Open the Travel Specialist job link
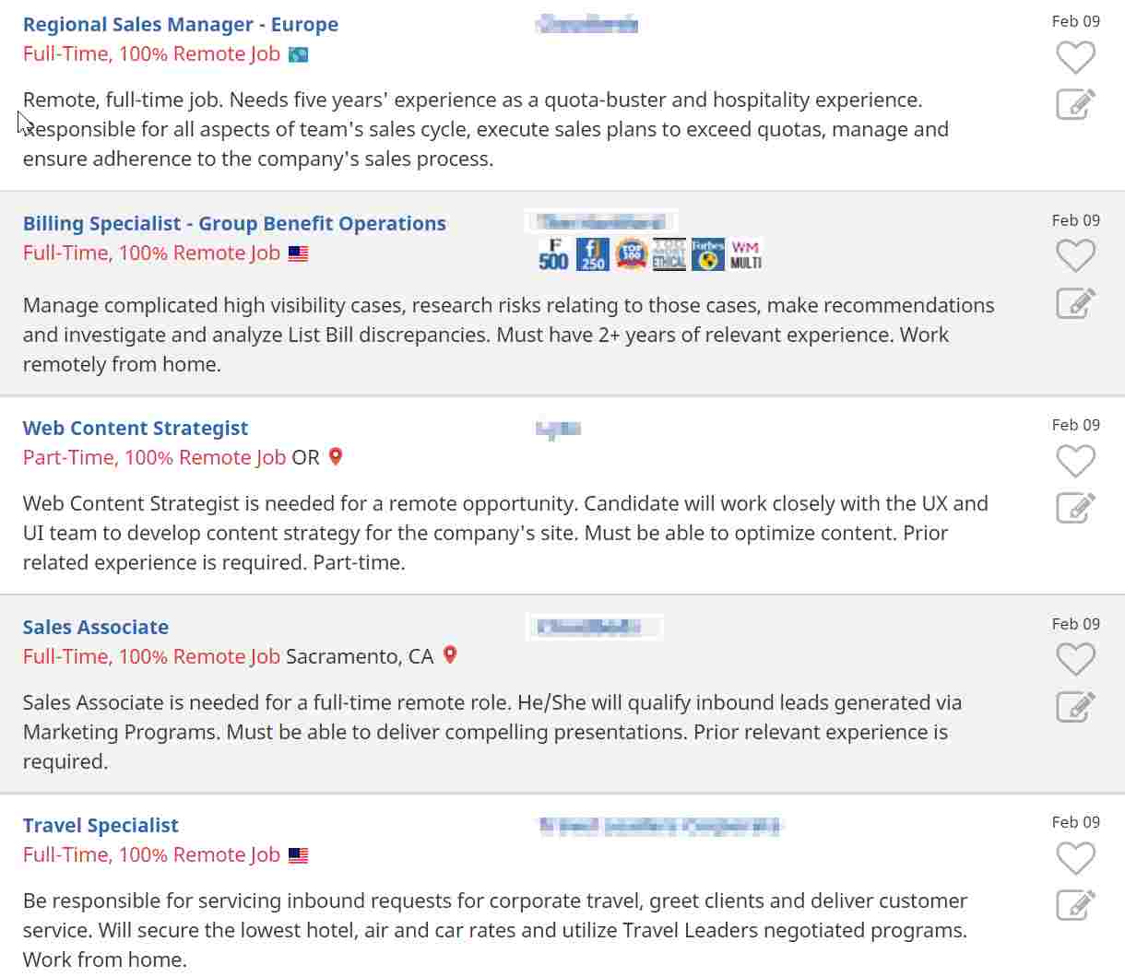This screenshot has width=1125, height=977. 101,826
